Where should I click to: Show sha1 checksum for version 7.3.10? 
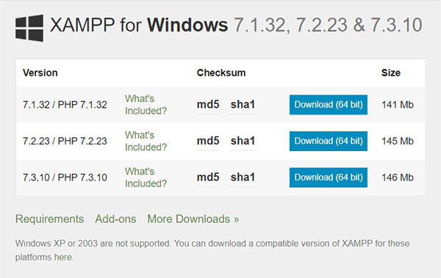click(x=243, y=178)
